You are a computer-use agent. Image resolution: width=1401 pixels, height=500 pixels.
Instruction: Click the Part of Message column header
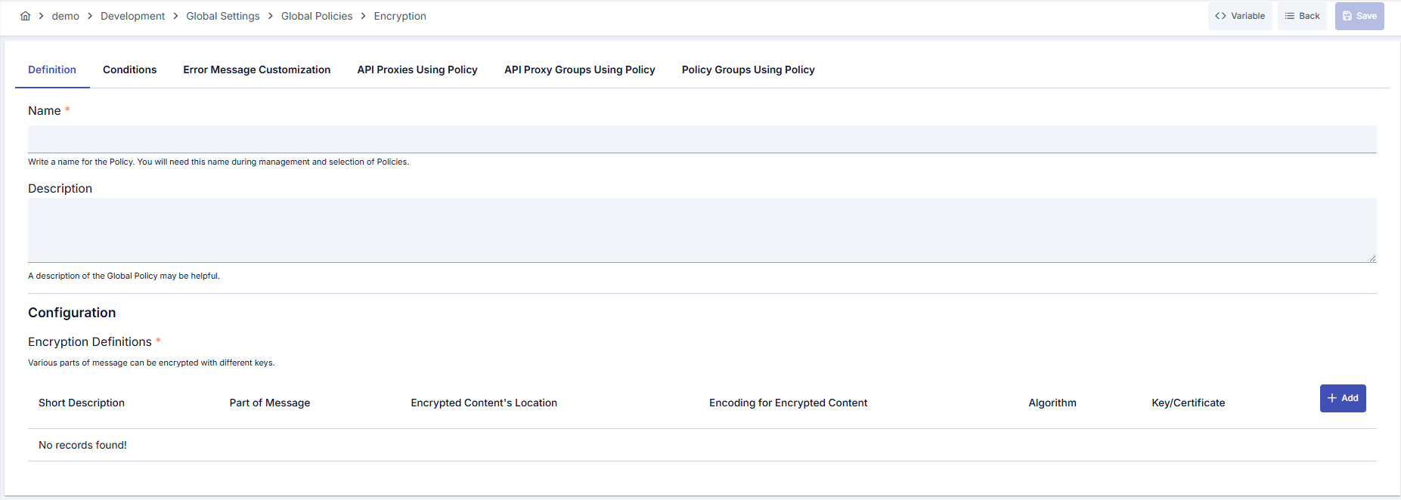pos(270,403)
